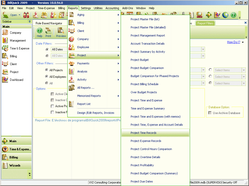Screen dimensions: 249x186
Task: Switch to Wizards sidebar section button
Action: pos(17,165)
